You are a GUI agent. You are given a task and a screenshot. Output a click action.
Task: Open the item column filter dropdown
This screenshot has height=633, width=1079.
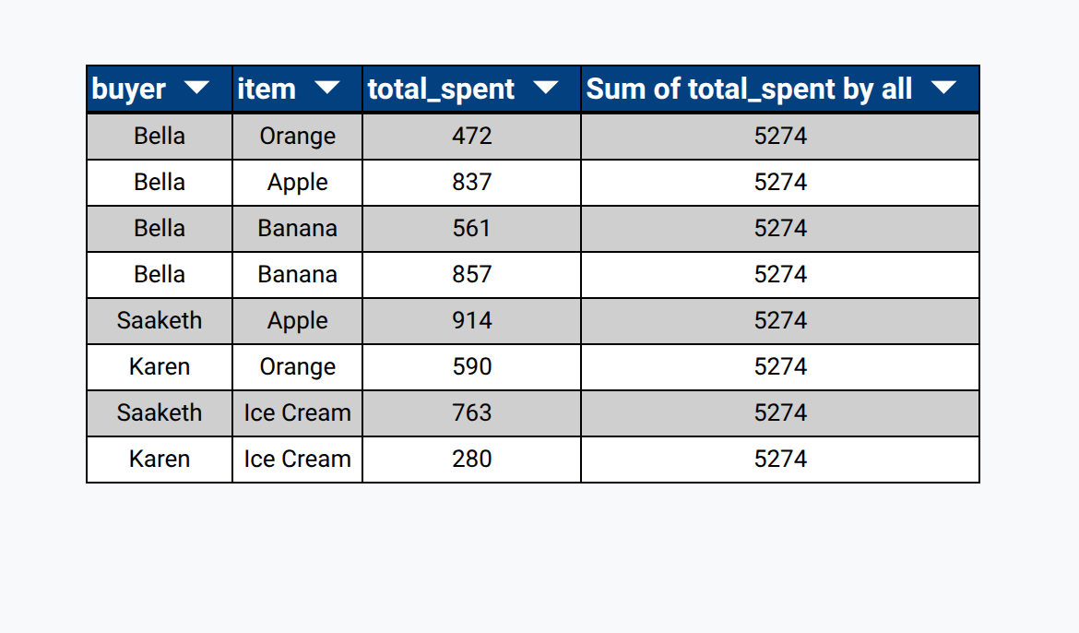(x=326, y=88)
